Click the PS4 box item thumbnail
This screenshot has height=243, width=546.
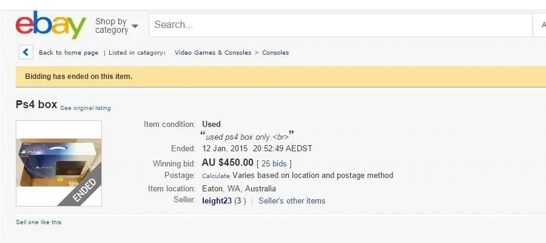(x=59, y=163)
